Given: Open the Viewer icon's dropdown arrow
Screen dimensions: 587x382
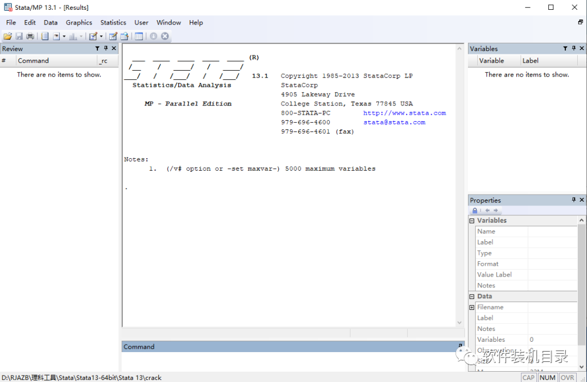Looking at the screenshot, I should coord(64,36).
